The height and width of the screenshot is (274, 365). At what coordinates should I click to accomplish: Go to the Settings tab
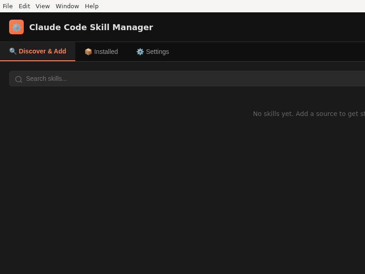pyautogui.click(x=153, y=52)
